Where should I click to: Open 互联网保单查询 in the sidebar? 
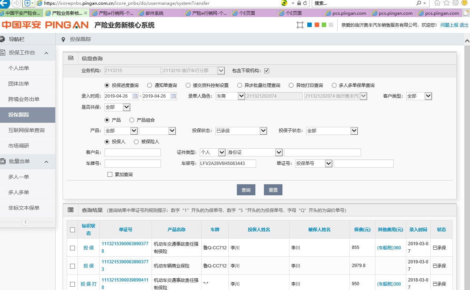(26, 130)
